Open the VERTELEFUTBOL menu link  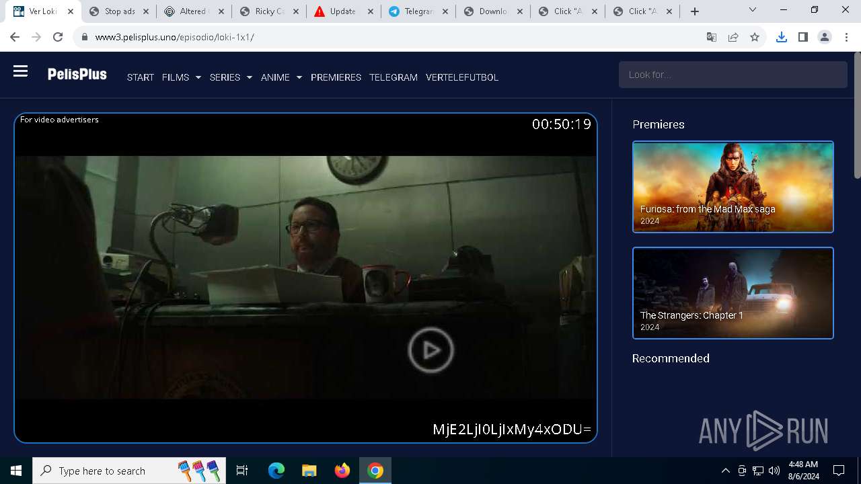click(462, 77)
